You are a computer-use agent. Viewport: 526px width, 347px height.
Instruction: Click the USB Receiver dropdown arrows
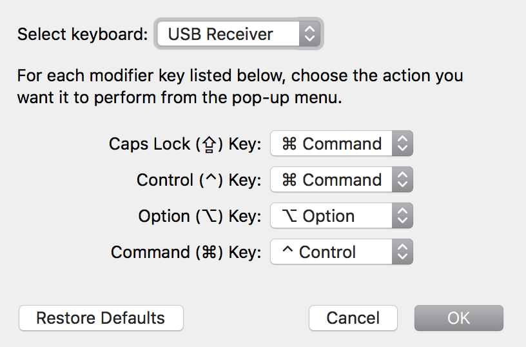point(309,34)
